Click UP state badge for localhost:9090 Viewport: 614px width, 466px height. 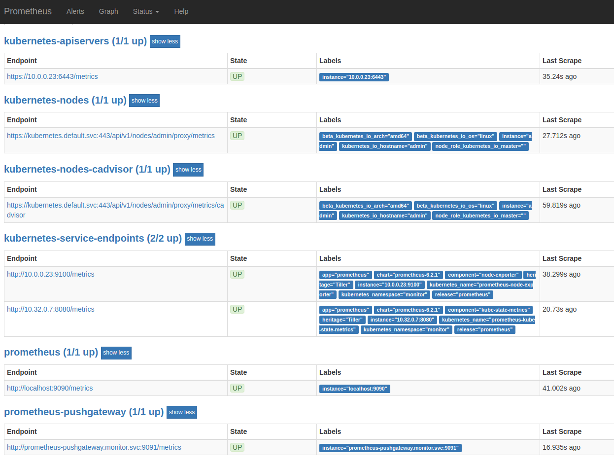[238, 388]
